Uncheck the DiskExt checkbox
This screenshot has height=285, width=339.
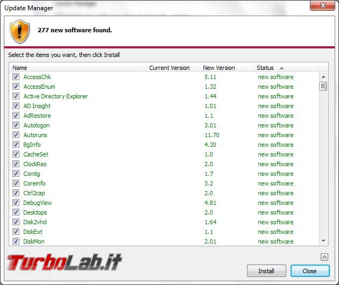[x=16, y=232]
